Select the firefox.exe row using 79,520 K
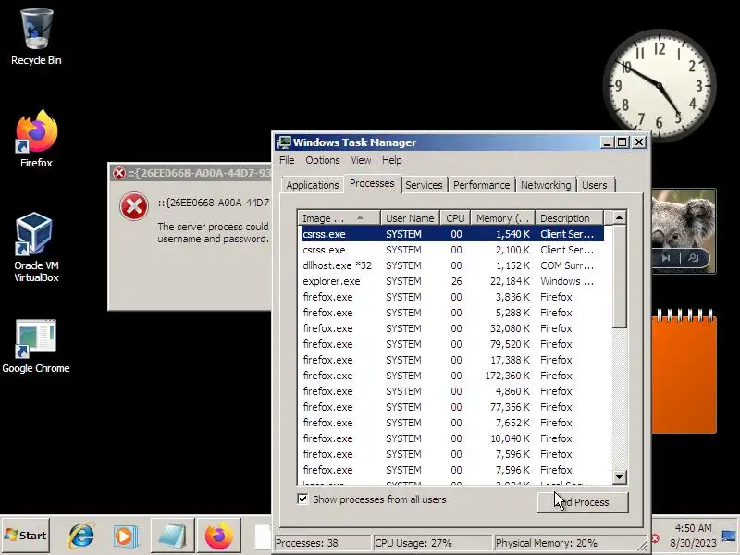This screenshot has height=555, width=740. click(452, 344)
